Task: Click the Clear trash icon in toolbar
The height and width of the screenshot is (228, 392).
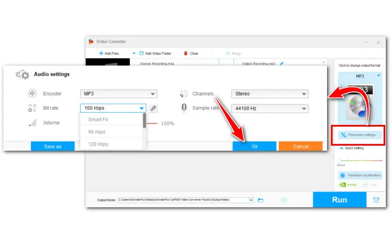Action: click(185, 53)
